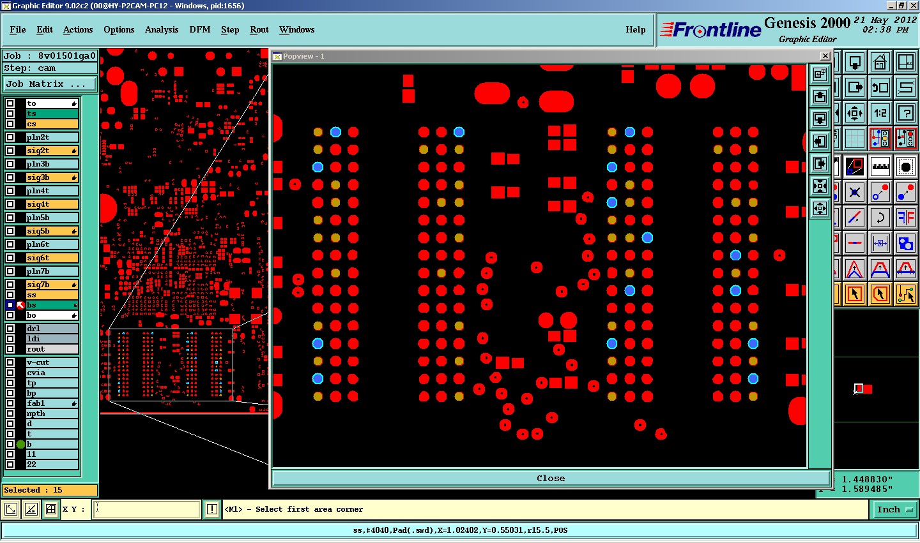Click the mirror F icon

click(x=906, y=218)
